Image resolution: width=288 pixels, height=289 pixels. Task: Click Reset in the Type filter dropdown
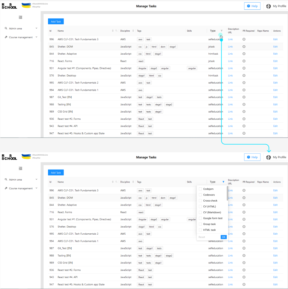pyautogui.click(x=201, y=237)
